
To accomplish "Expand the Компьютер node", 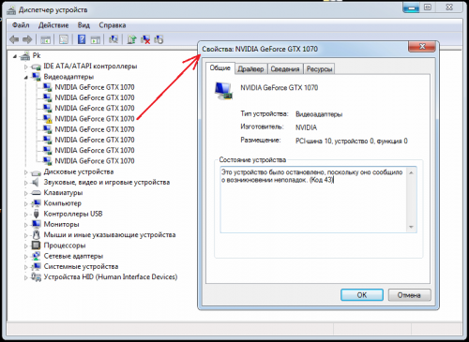I will 26,203.
